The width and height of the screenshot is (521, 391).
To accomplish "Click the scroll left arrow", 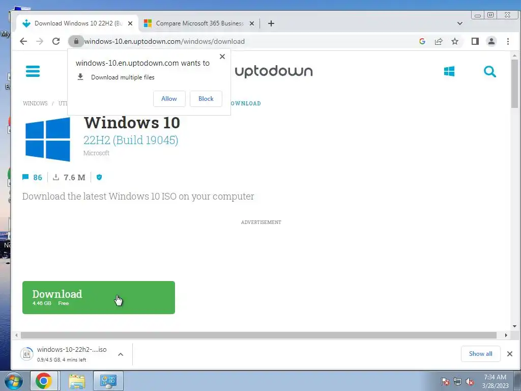I will point(16,335).
